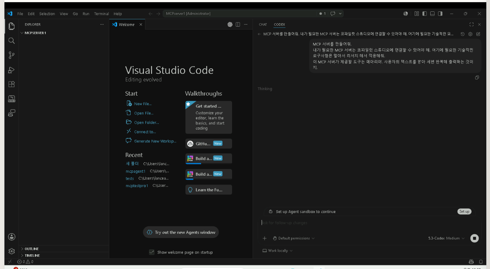Open recent folder mcpagent1

(135, 171)
